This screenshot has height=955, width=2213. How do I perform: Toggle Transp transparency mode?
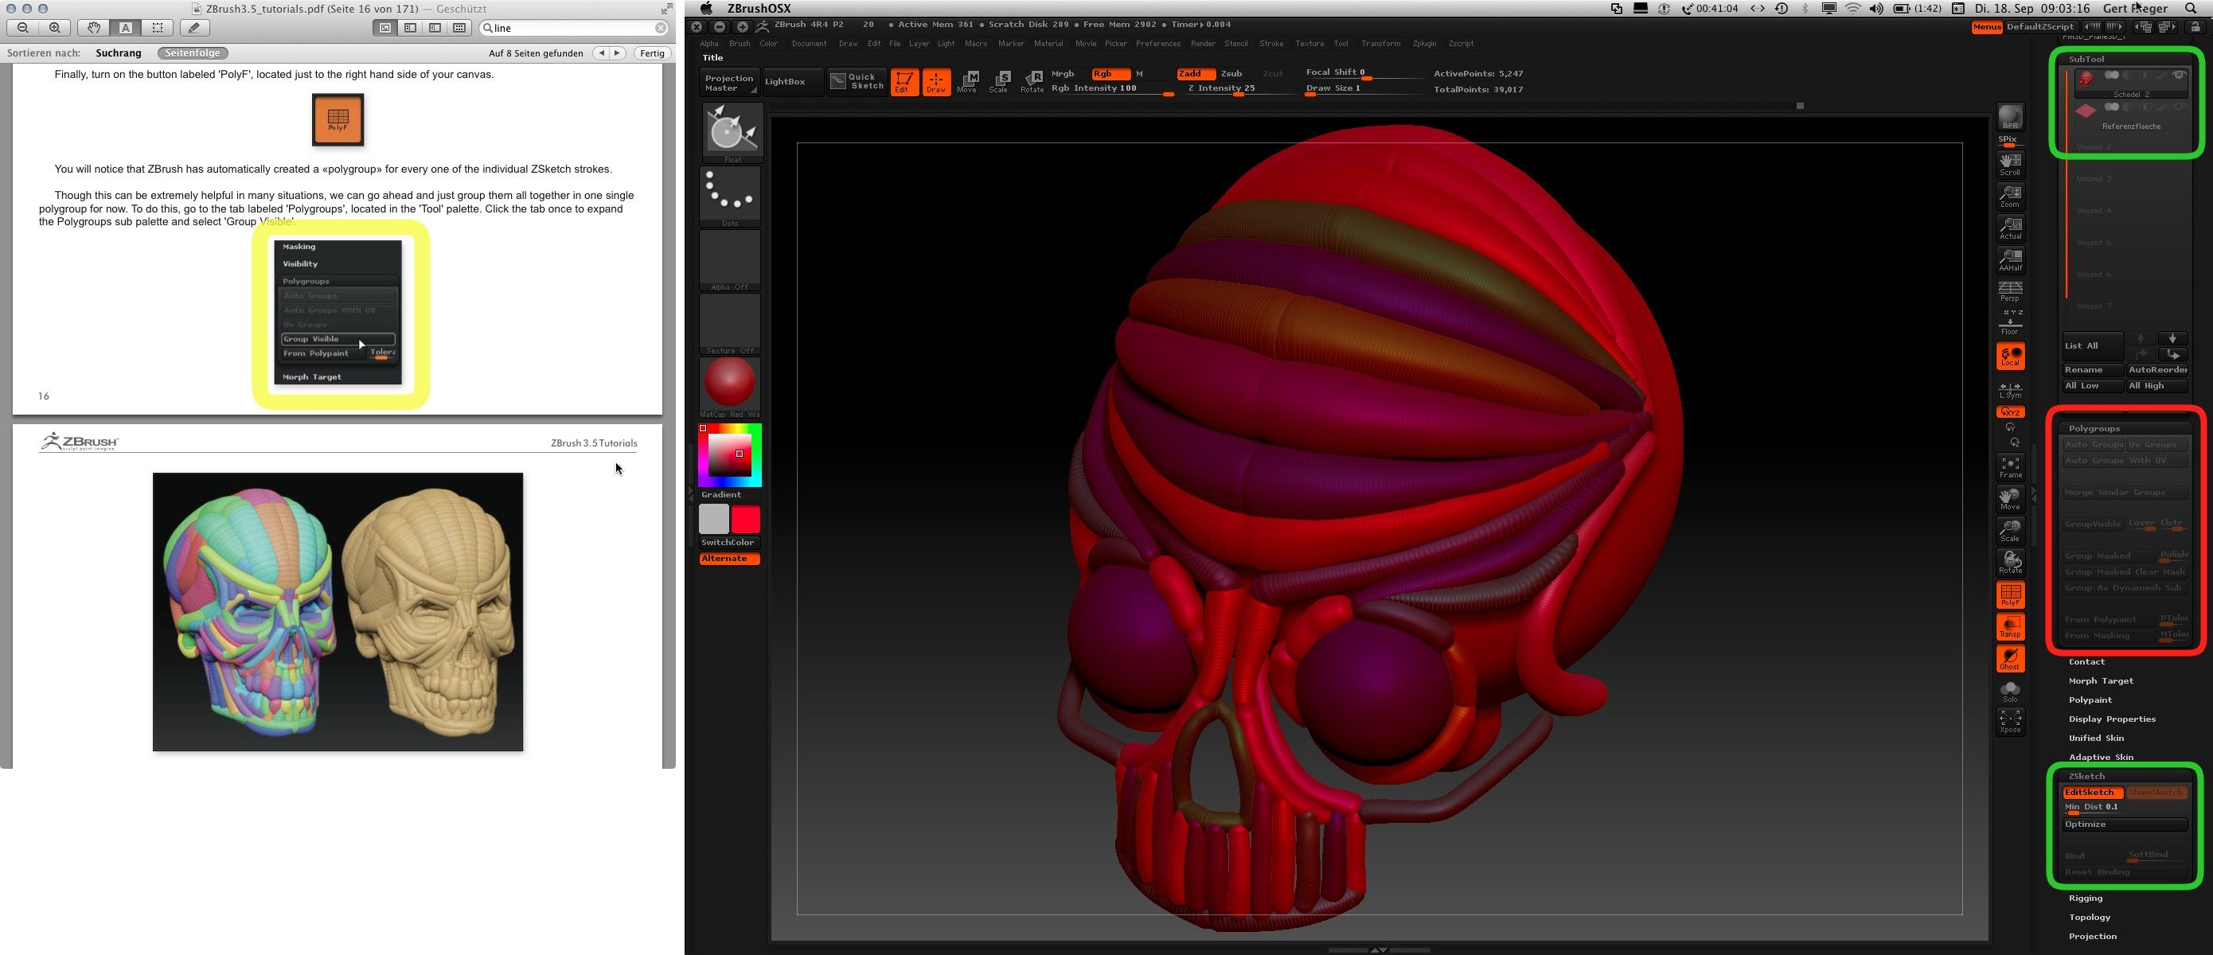(2010, 626)
